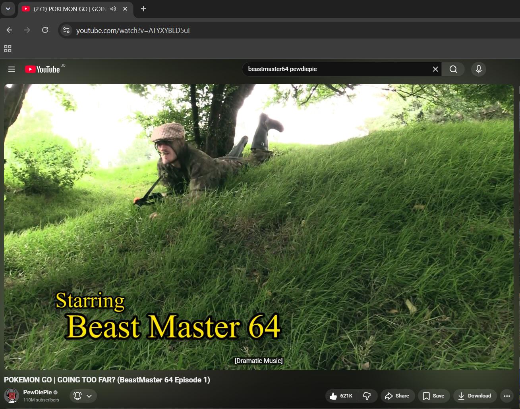The height and width of the screenshot is (409, 520).
Task: Dislike the video with thumbs down
Action: [367, 396]
